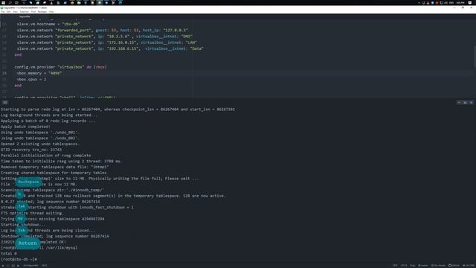Image resolution: width=476 pixels, height=268 pixels.
Task: Click "Starting to parse redo log" line
Action: [118, 109]
